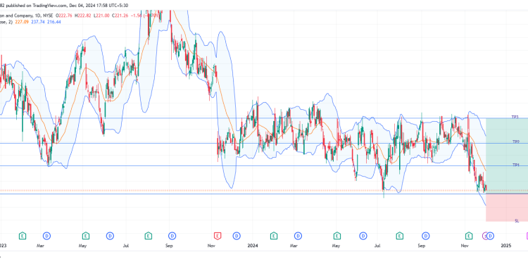
Task: Open the dividend marker above the Mar 2024 label
Action: point(298,235)
